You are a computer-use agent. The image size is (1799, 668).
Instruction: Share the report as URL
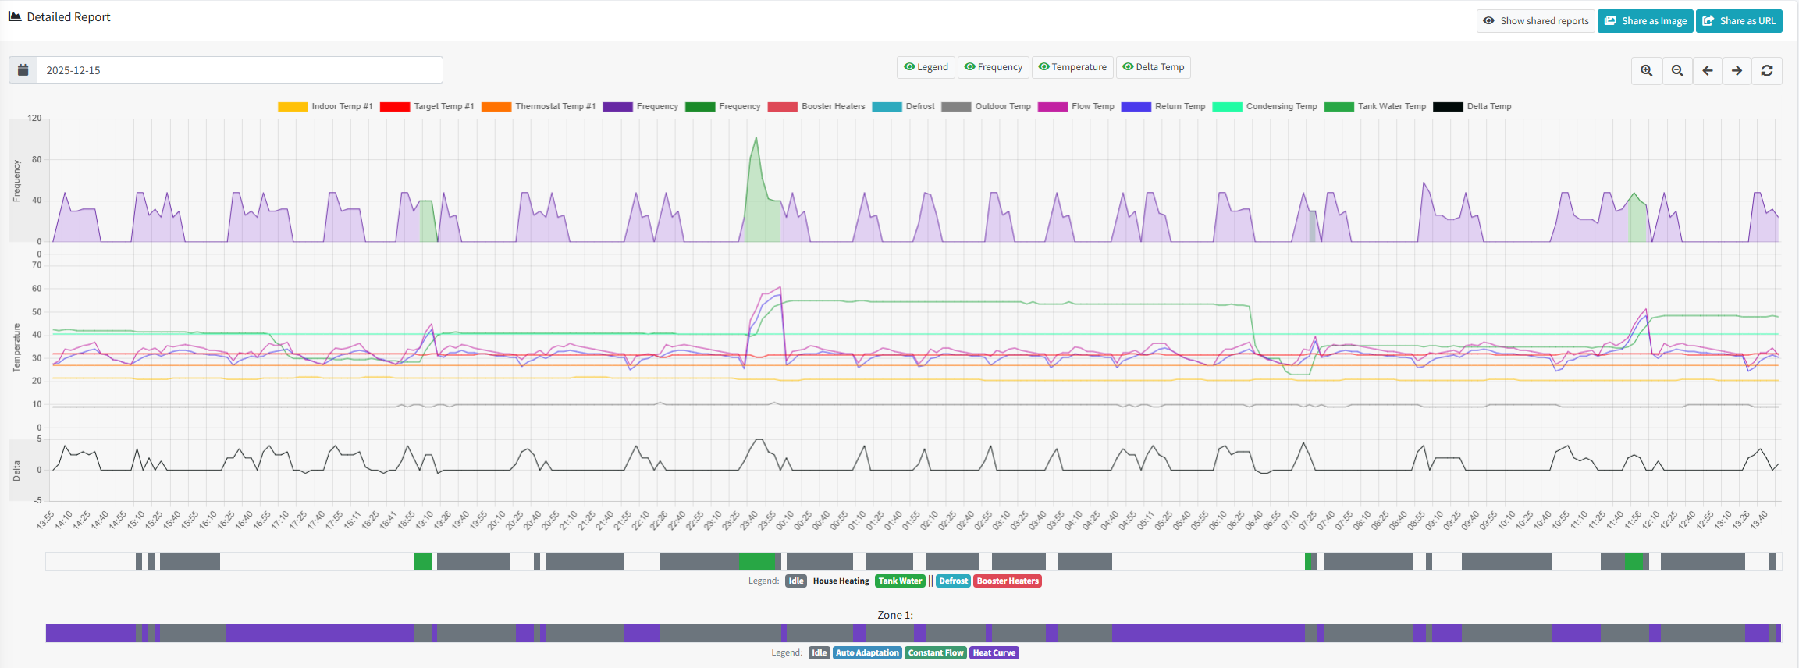[1739, 21]
